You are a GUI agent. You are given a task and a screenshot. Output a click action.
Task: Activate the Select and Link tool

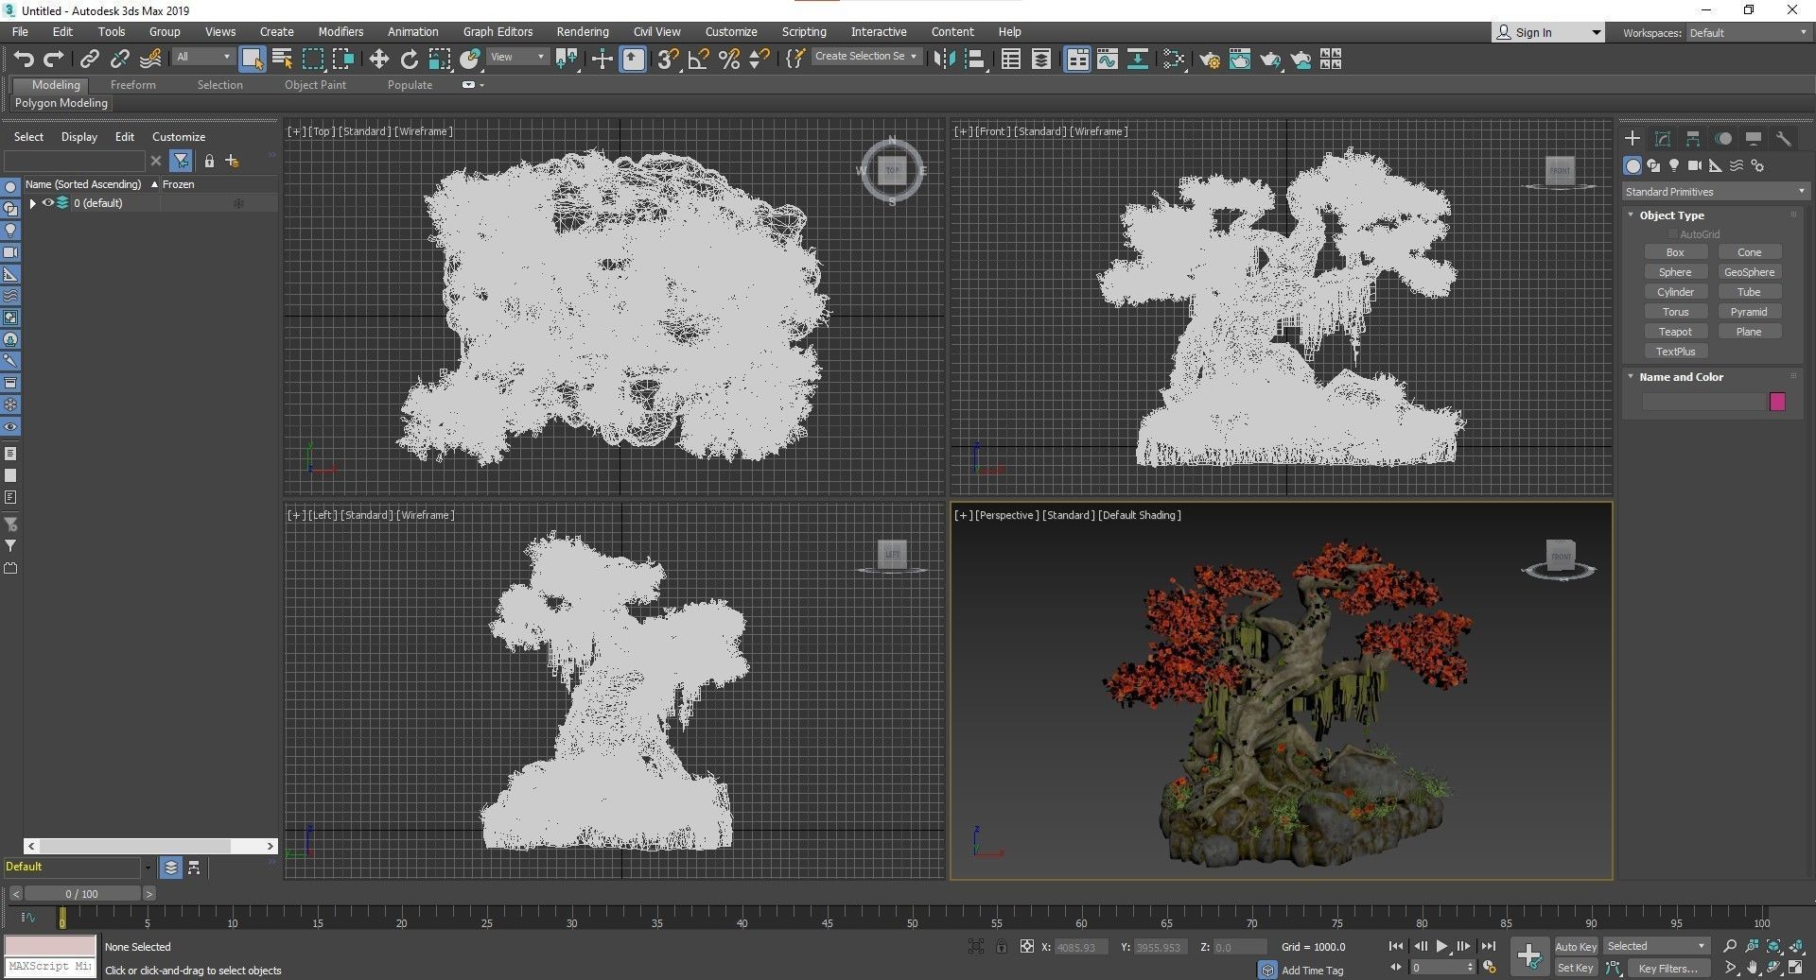click(x=89, y=60)
